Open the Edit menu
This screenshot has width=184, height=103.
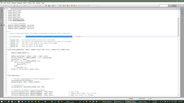click(x=5, y=3)
